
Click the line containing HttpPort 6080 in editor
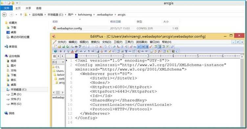point(121,87)
